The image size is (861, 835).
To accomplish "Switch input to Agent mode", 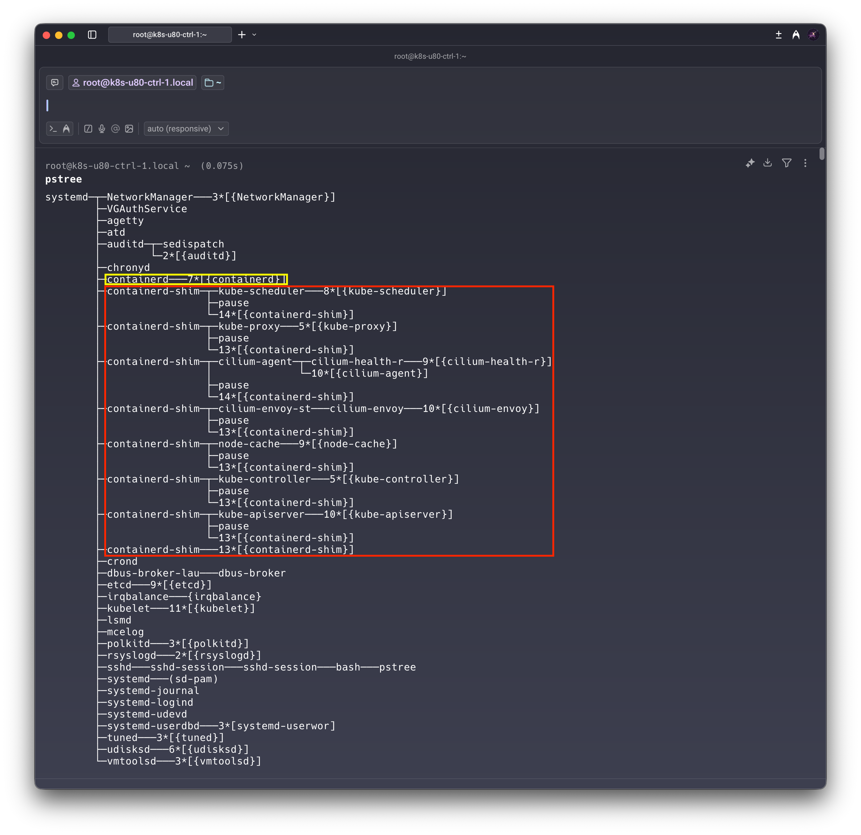I will pyautogui.click(x=66, y=129).
